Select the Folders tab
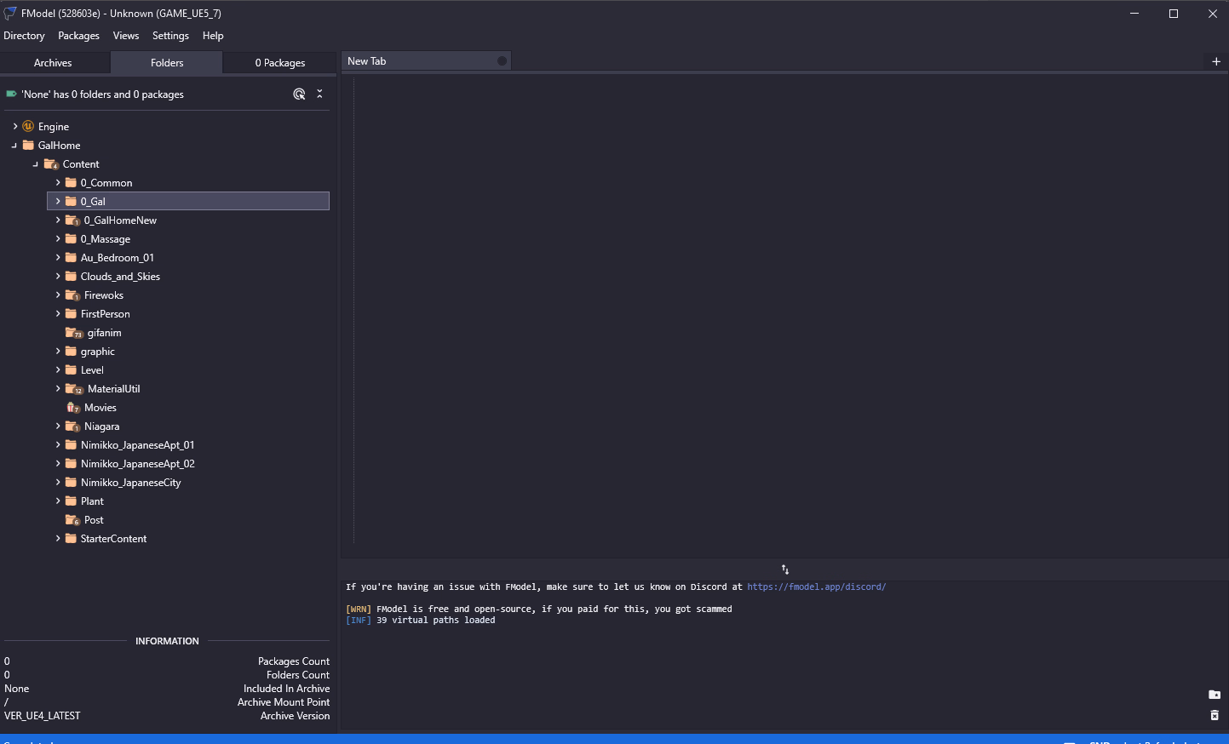The image size is (1229, 744). pyautogui.click(x=167, y=63)
